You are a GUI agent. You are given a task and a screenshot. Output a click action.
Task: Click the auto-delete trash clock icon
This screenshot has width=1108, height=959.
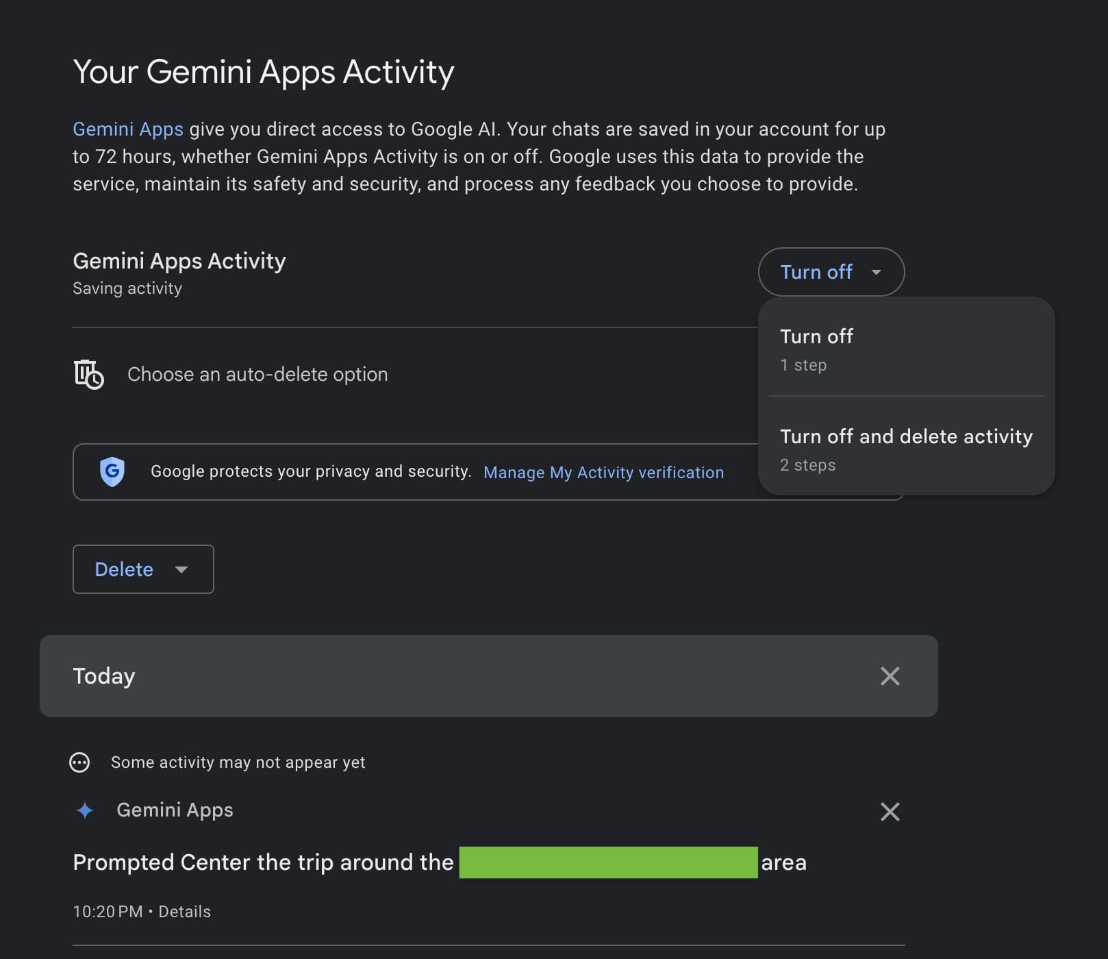(x=88, y=374)
